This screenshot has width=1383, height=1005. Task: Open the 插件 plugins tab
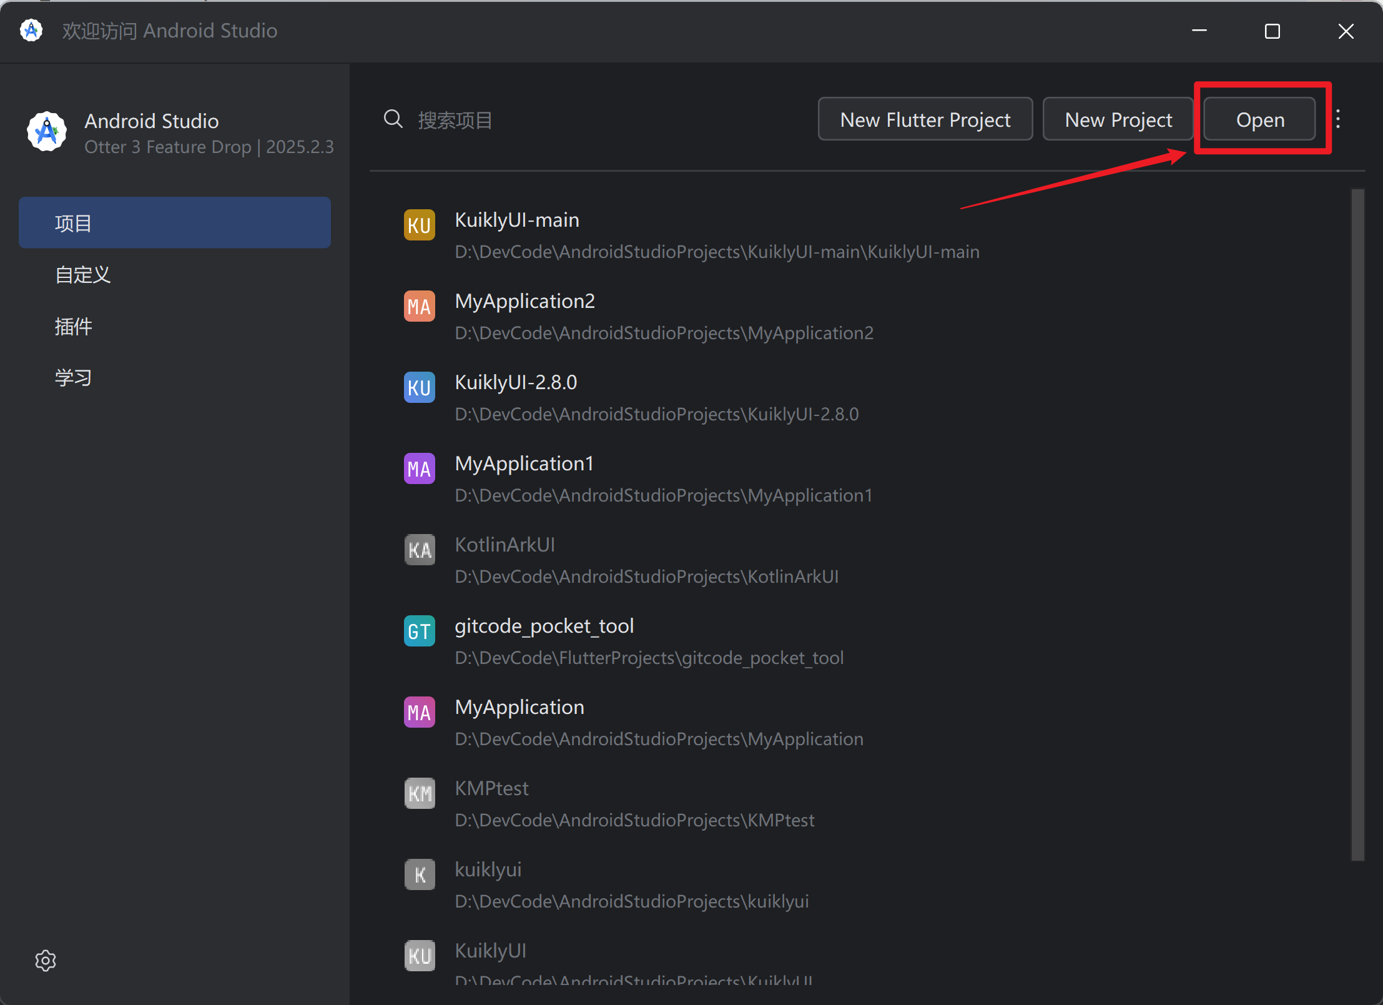point(74,326)
